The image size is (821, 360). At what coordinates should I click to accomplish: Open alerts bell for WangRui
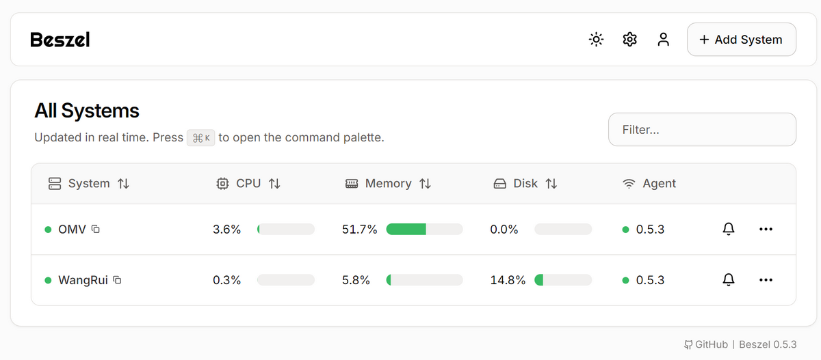(x=729, y=280)
